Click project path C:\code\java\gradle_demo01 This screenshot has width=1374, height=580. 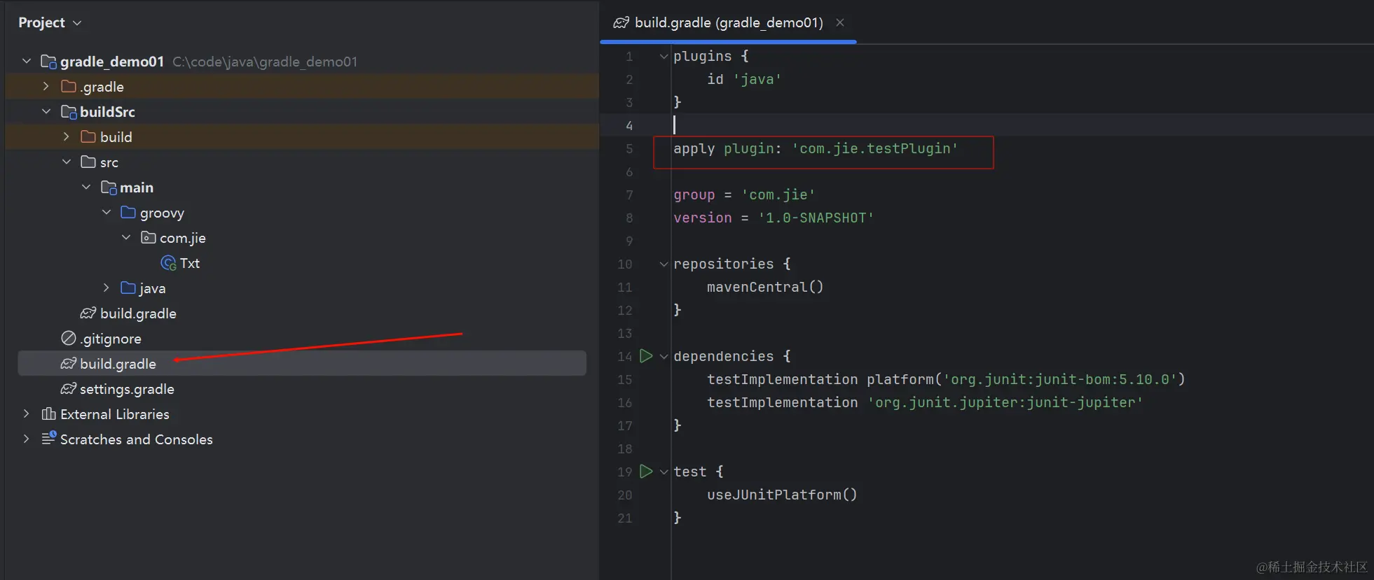click(x=265, y=62)
